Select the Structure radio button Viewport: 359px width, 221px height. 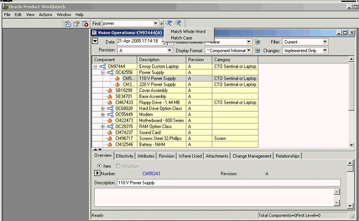118,166
